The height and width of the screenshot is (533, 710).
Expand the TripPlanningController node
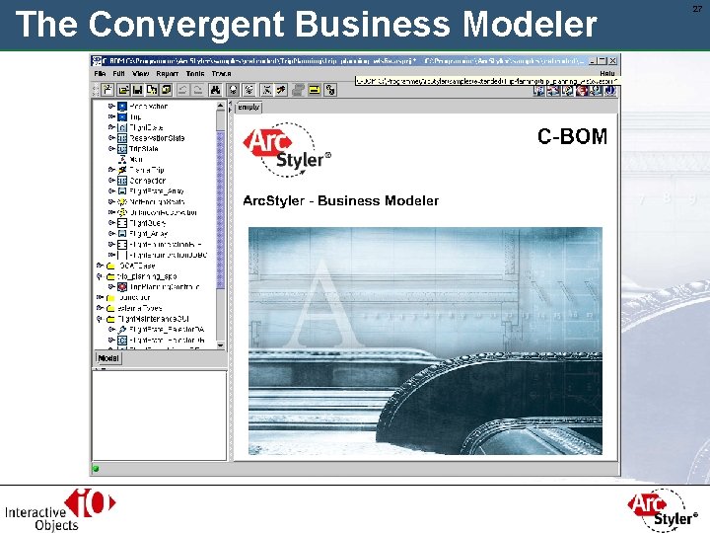(110, 287)
